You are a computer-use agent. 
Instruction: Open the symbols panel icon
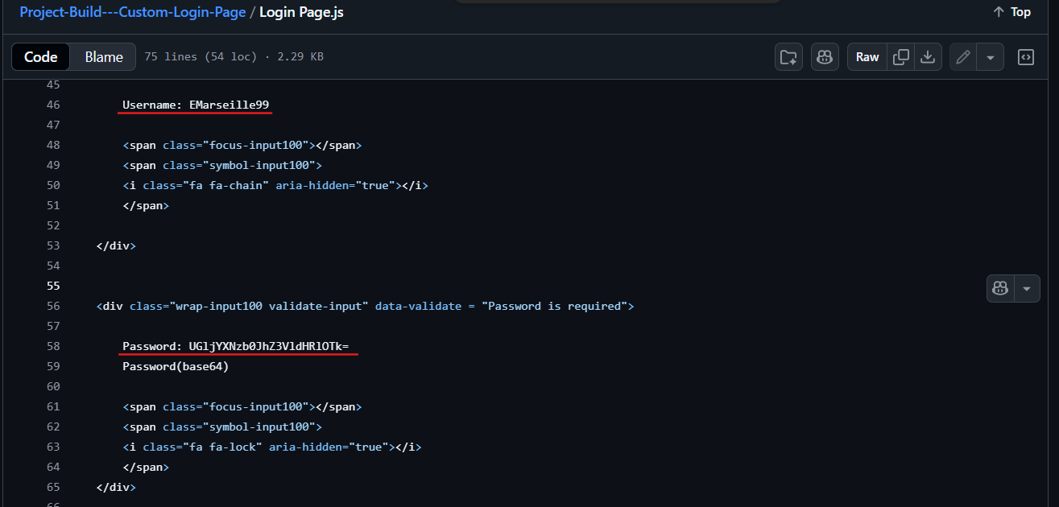[1026, 57]
